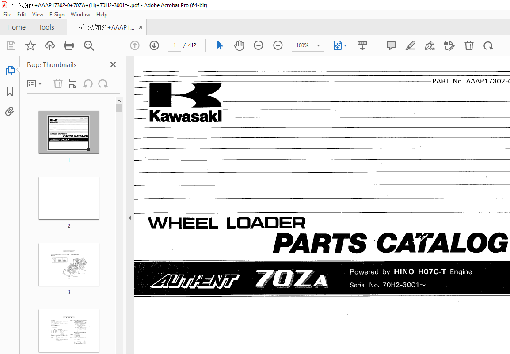Click the thumbnails scrollbar up arrow
The width and height of the screenshot is (510, 354).
click(x=119, y=100)
